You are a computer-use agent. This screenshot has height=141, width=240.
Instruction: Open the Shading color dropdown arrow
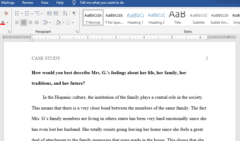[63, 23]
